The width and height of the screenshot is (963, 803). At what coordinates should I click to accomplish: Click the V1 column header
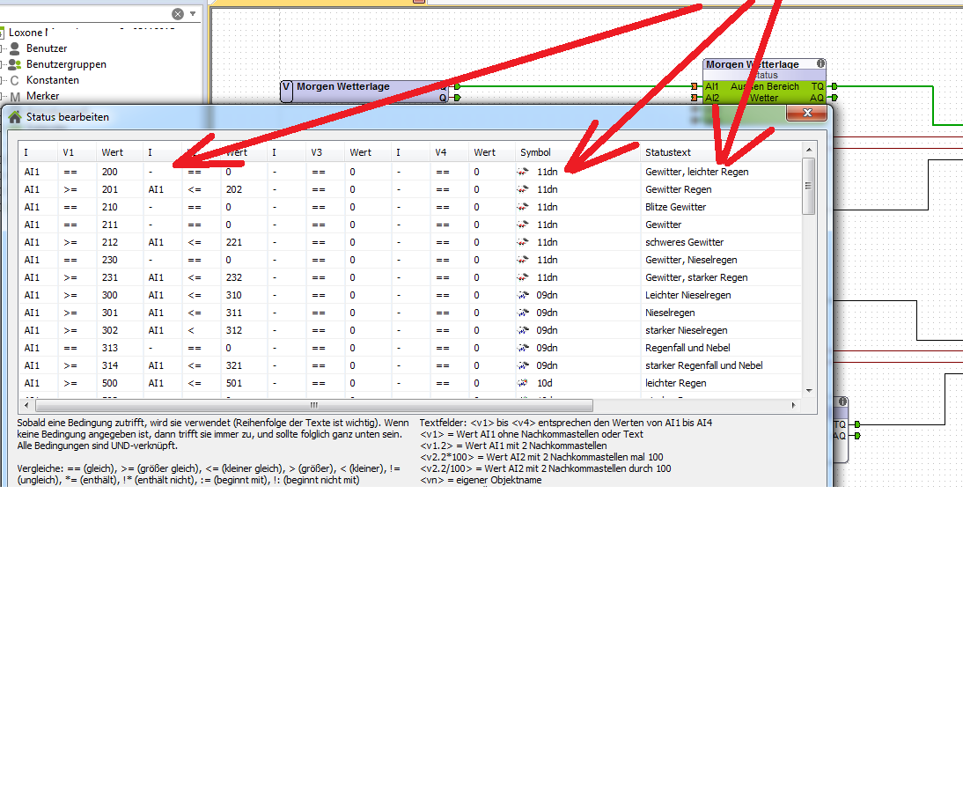pos(77,152)
